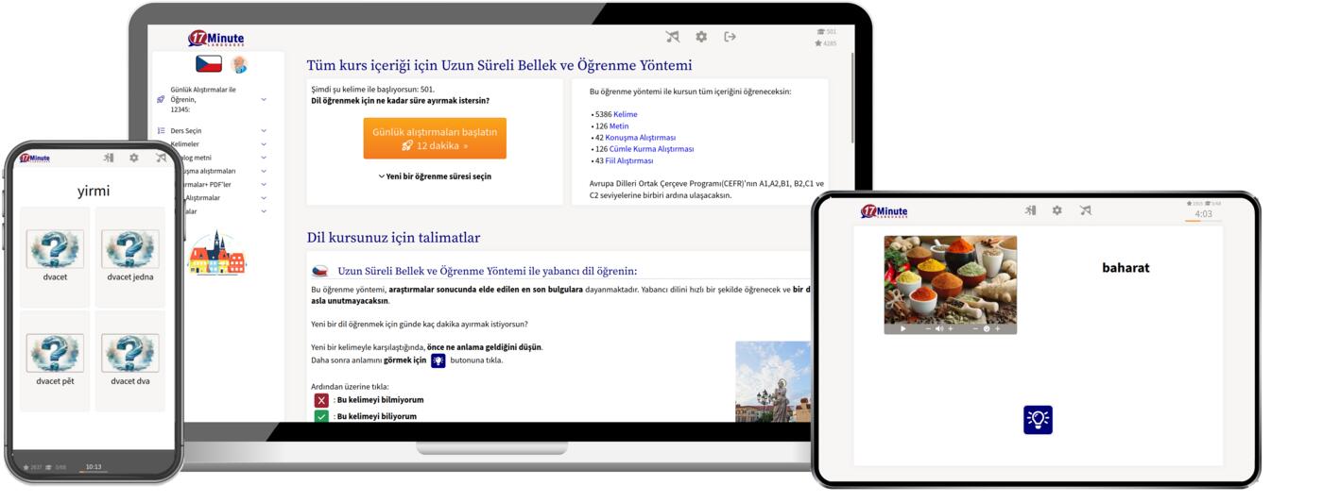Open the Cümle Kurma Alıştırması link
The image size is (1323, 502).
(651, 149)
